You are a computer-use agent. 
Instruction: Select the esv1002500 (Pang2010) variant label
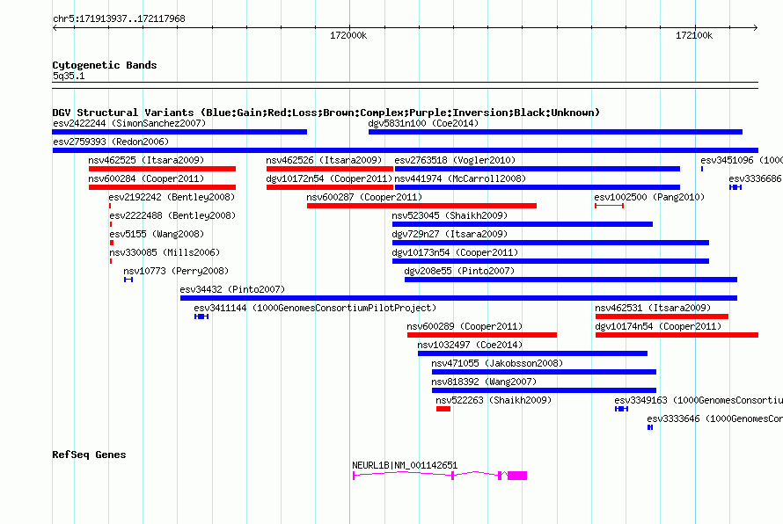(x=649, y=197)
